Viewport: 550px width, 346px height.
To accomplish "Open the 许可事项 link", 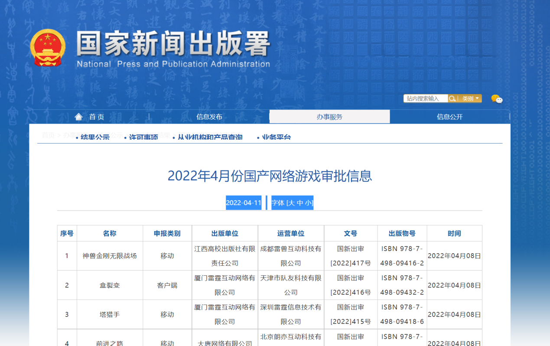I will click(x=143, y=137).
